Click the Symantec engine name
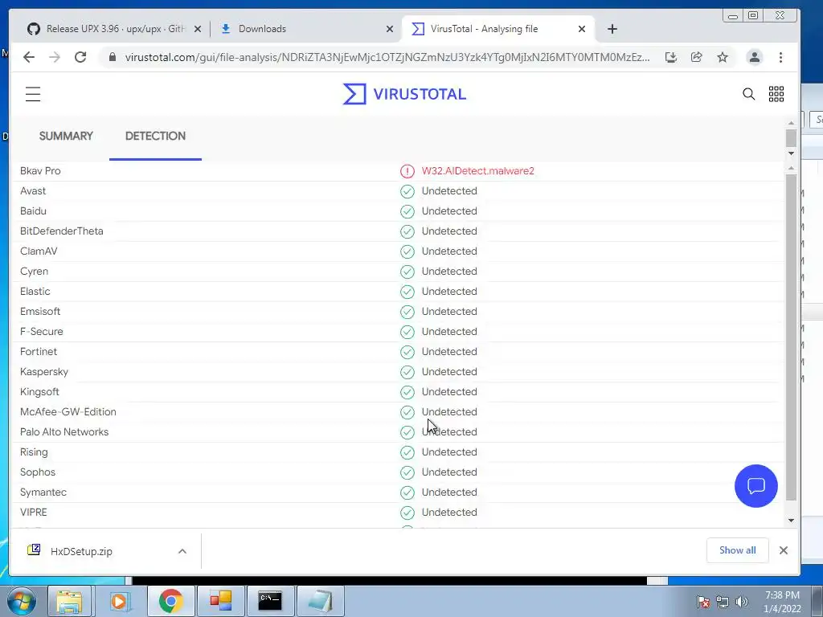 (43, 492)
